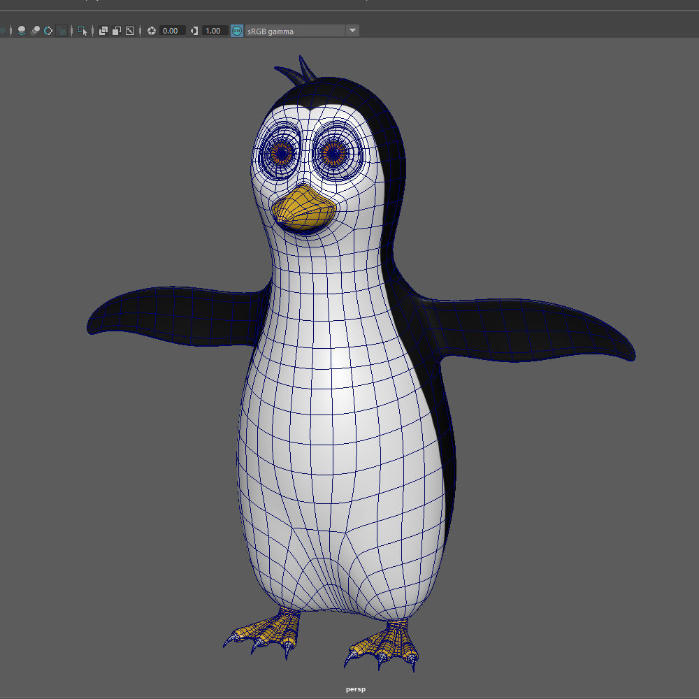This screenshot has height=699, width=699.
Task: Toggle the shadows display icon
Action: 22,31
